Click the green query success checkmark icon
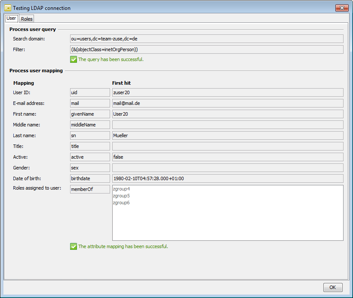This screenshot has height=298, width=353. (74, 59)
